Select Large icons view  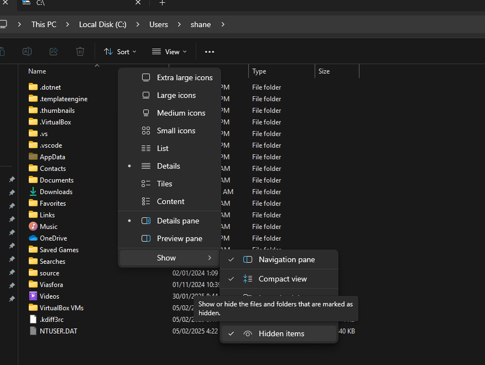170,95
